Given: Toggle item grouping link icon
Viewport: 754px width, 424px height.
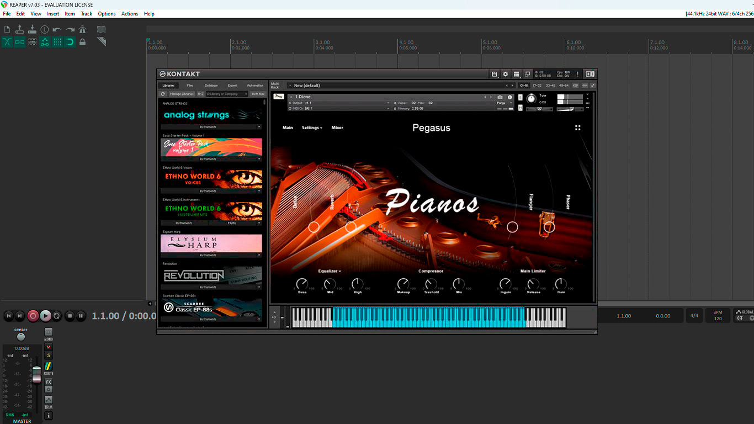Looking at the screenshot, I should [20, 42].
